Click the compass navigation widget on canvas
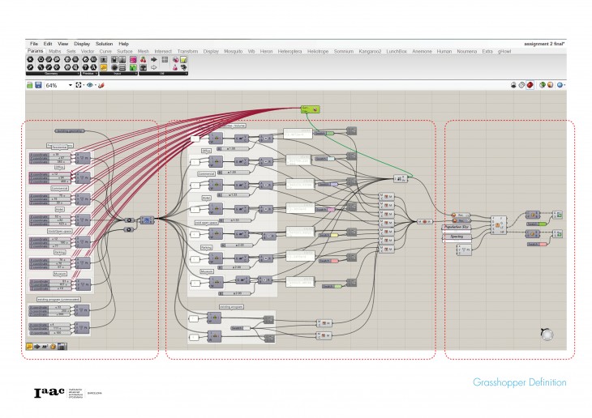592x418 pixels. (x=548, y=335)
